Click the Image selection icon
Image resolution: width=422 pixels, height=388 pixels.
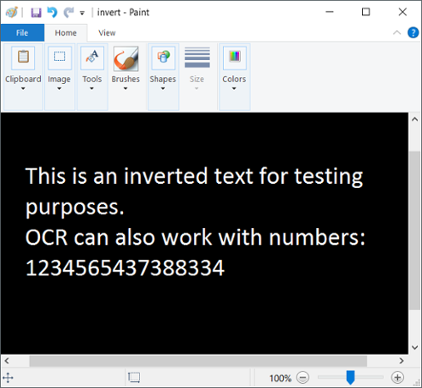click(60, 58)
